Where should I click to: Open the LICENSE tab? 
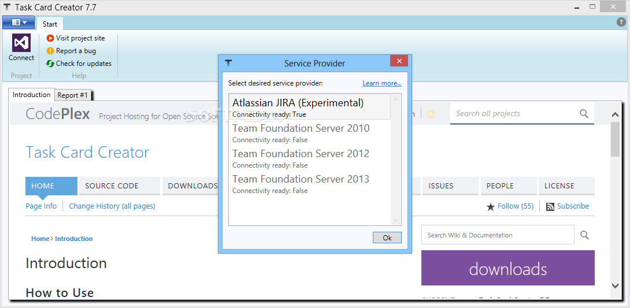tap(566, 186)
